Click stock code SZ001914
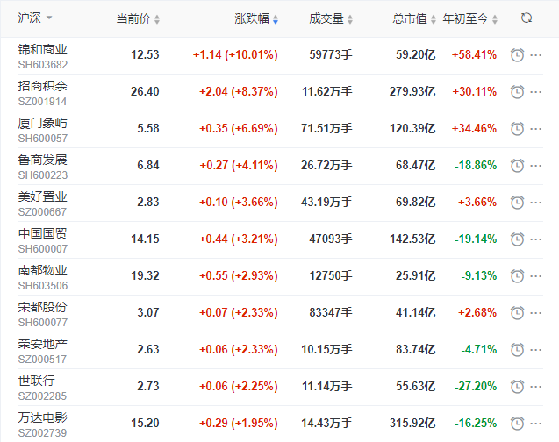Viewport: 559px width, 442px height. [42, 102]
